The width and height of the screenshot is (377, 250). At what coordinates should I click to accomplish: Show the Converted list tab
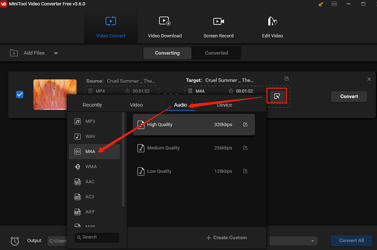pyautogui.click(x=216, y=53)
